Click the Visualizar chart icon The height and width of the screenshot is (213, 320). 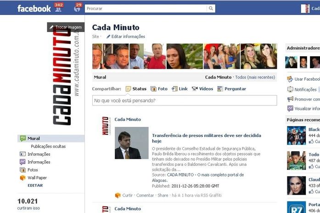[x=290, y=109]
